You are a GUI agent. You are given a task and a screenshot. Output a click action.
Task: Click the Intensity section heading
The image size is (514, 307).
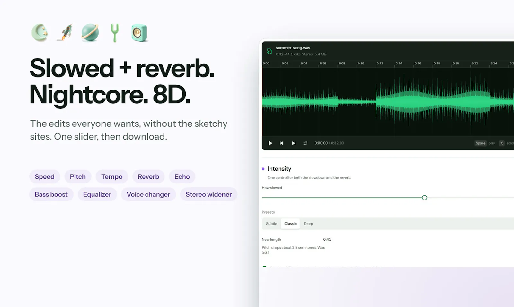pyautogui.click(x=279, y=169)
